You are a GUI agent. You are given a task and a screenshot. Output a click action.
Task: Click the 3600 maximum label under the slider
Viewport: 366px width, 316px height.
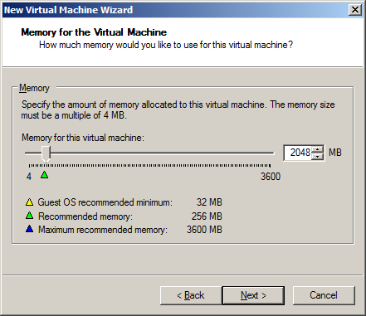[271, 177]
